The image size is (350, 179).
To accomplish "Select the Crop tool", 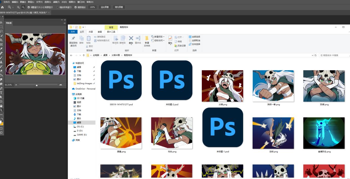I will pos(1,40).
